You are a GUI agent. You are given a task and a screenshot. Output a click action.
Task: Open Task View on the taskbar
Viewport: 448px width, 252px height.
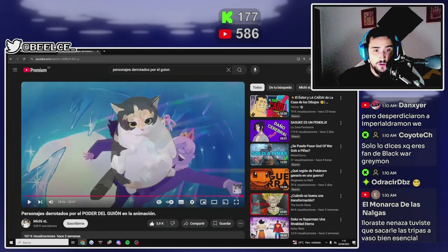click(73, 243)
